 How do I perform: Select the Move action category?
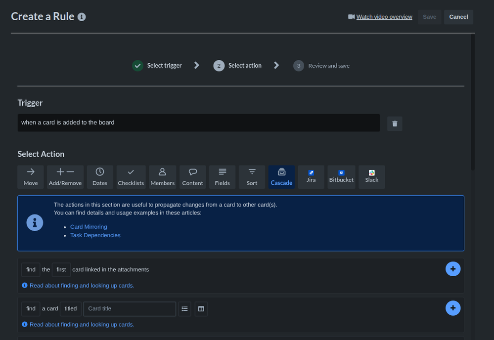coord(30,176)
